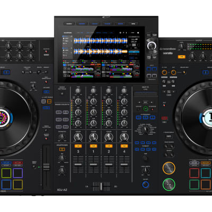
Task: Click the crossfader handle
Action: tap(101, 187)
